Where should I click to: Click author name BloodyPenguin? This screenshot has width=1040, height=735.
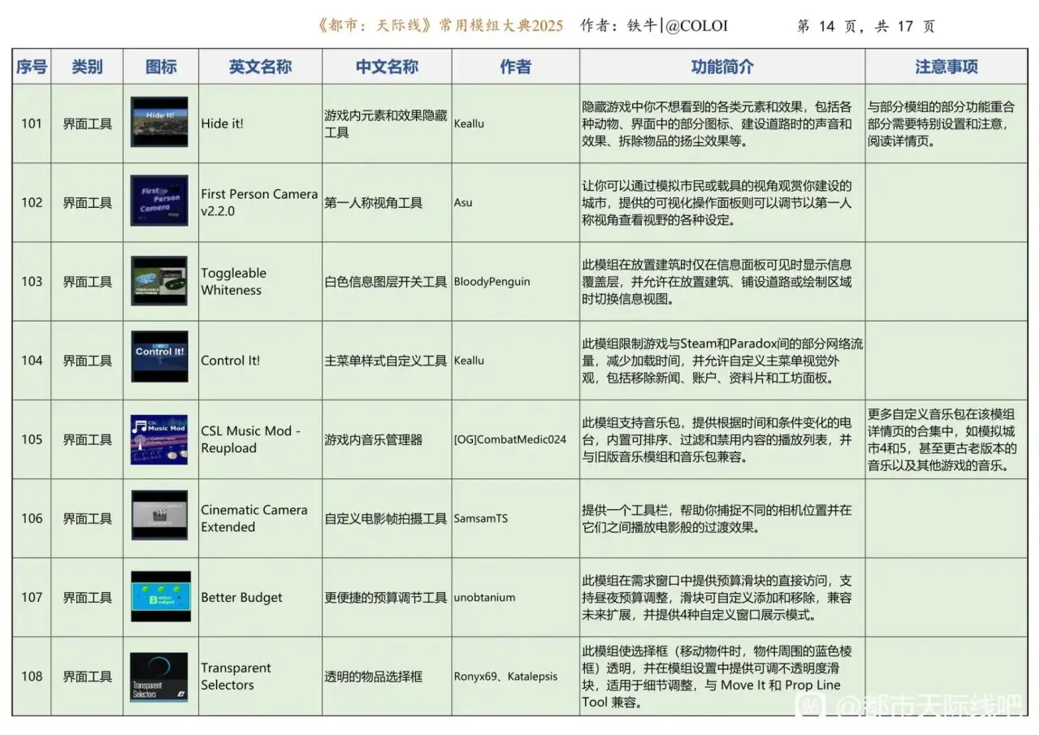(x=492, y=282)
